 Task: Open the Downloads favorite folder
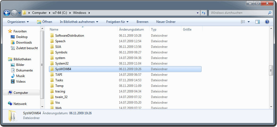point(24,43)
